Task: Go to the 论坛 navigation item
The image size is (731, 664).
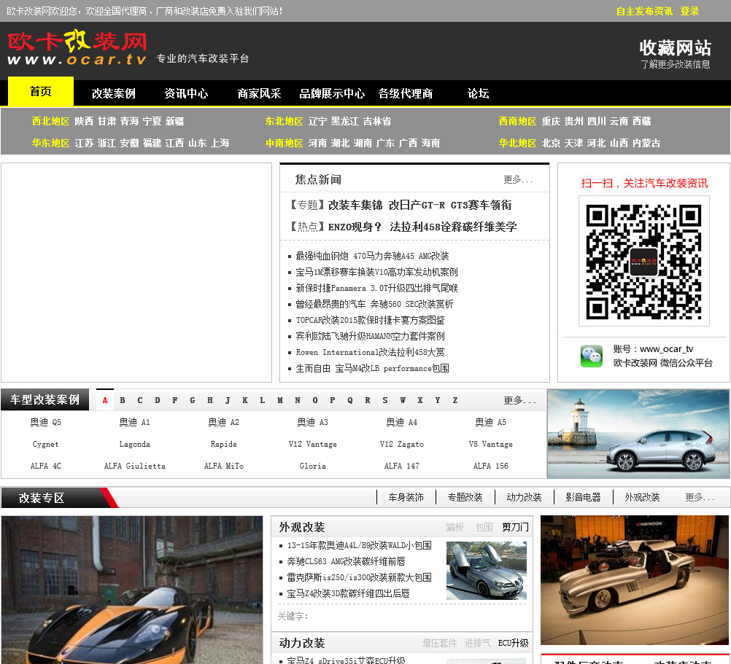Action: pyautogui.click(x=478, y=93)
